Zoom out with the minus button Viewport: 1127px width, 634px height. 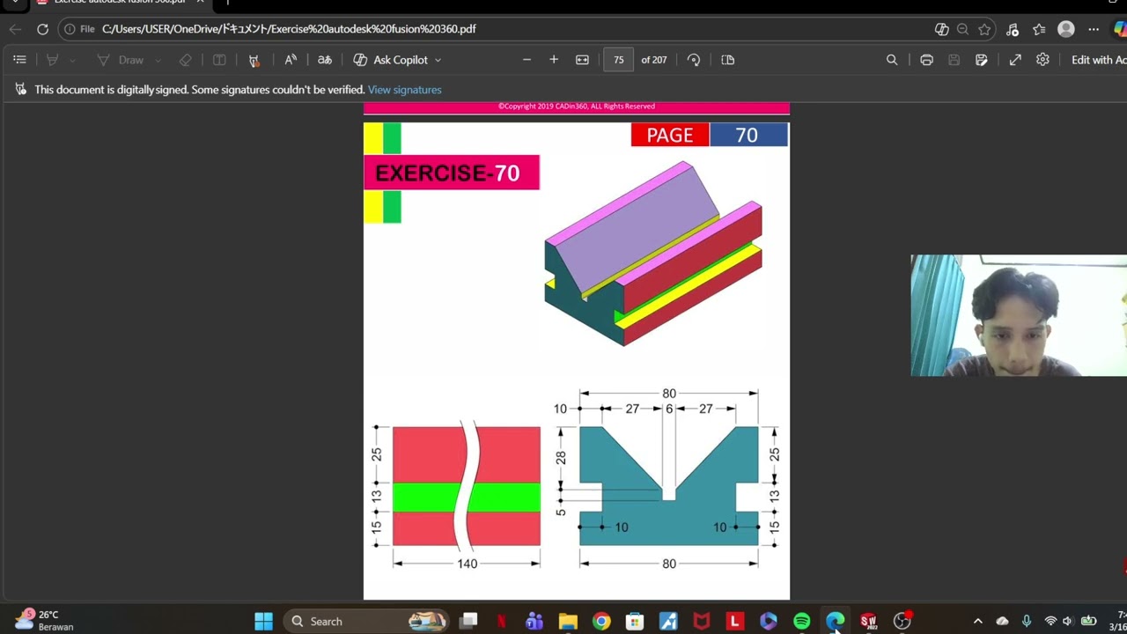pyautogui.click(x=527, y=60)
